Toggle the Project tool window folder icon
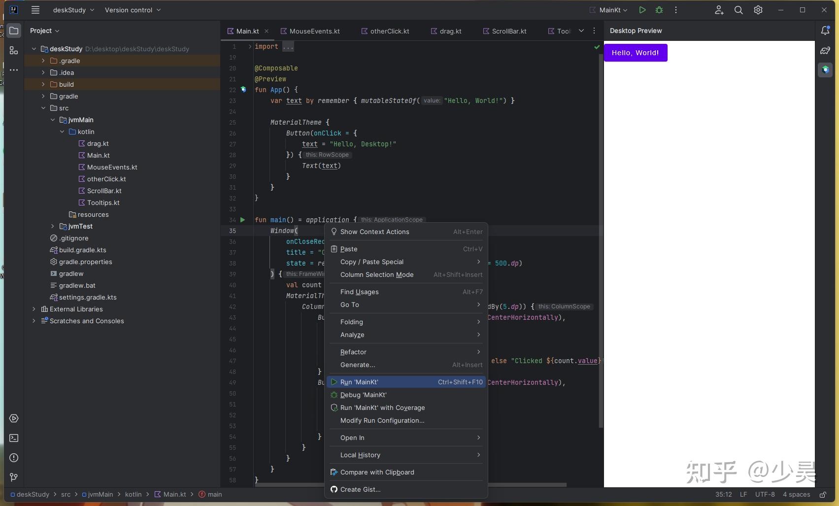Screen dimensions: 839x506 pos(14,31)
